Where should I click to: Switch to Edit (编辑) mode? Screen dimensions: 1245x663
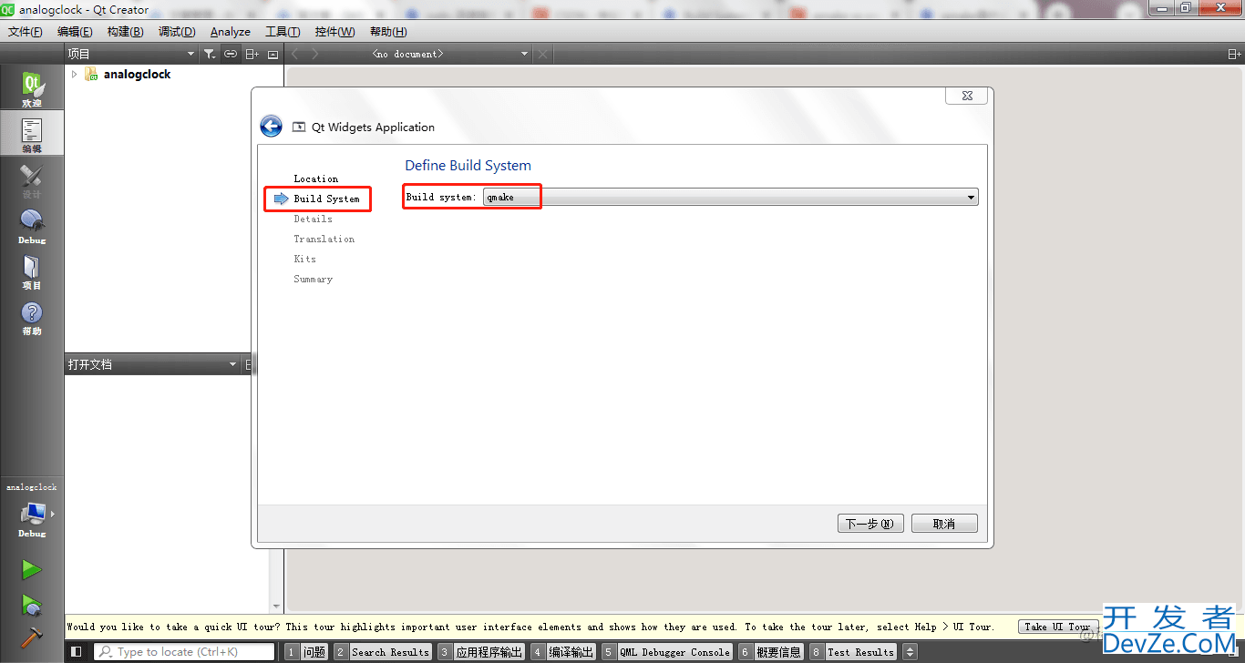pos(32,135)
